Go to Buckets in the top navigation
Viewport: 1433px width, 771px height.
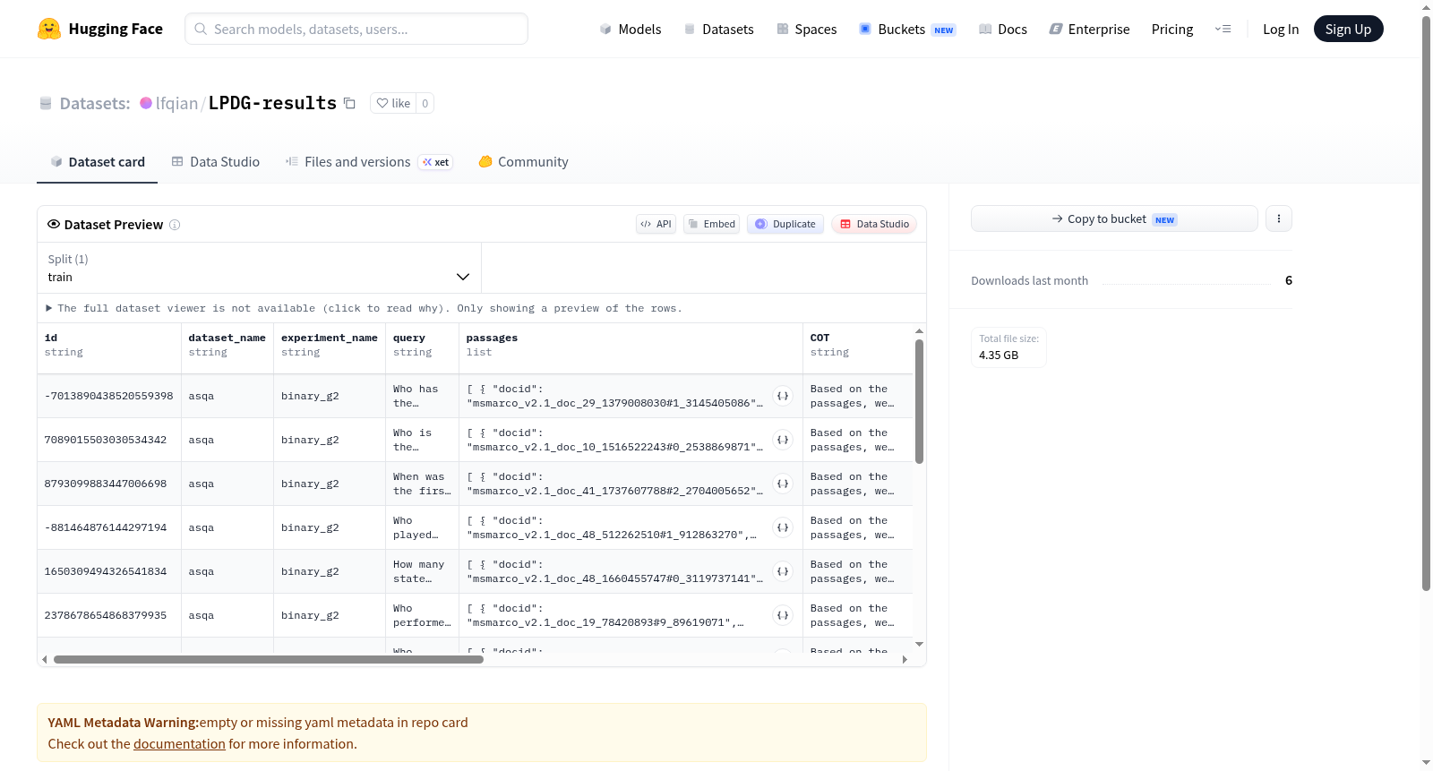coord(907,29)
